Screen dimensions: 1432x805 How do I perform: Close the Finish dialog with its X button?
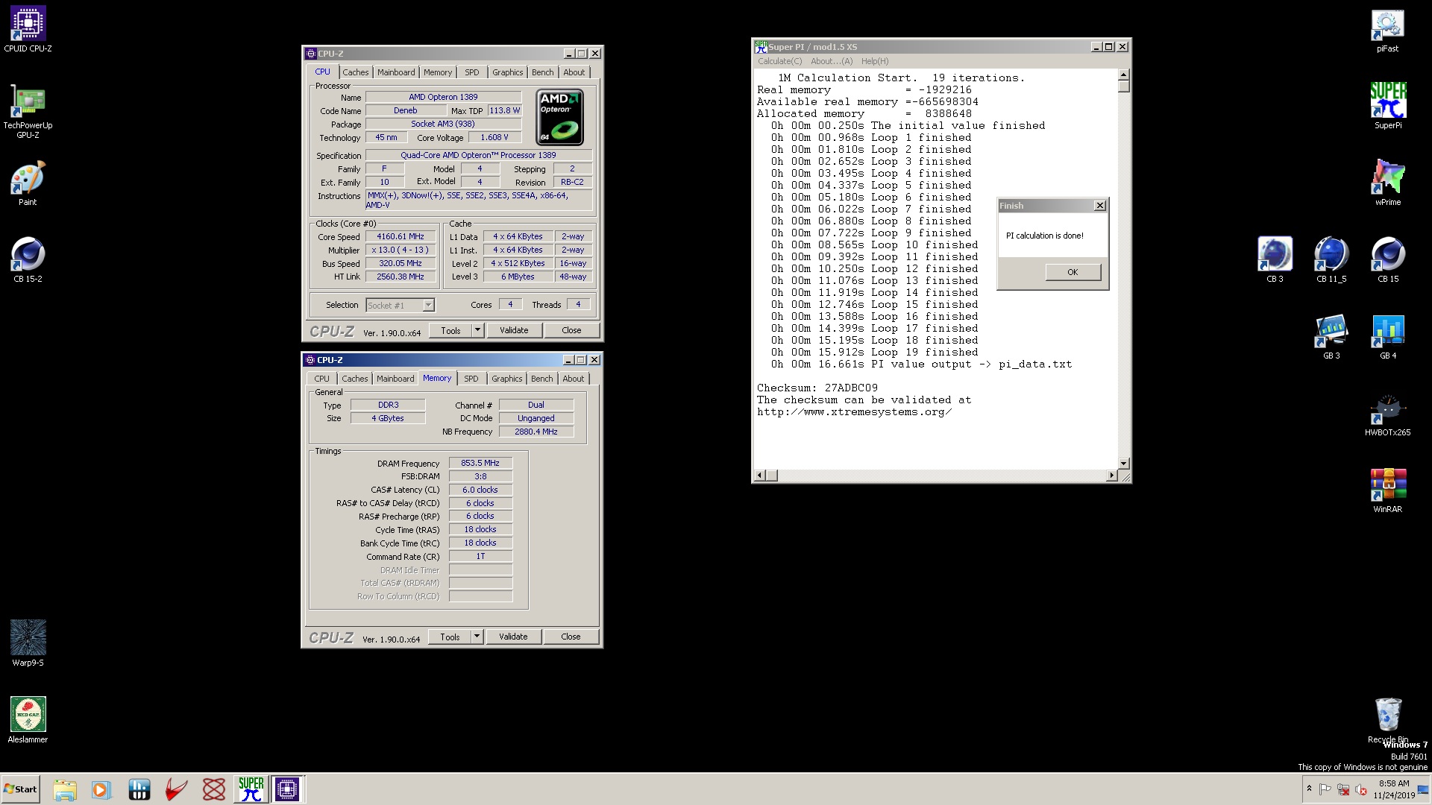click(1099, 206)
